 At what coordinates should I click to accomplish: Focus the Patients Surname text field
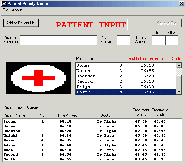click(59, 40)
